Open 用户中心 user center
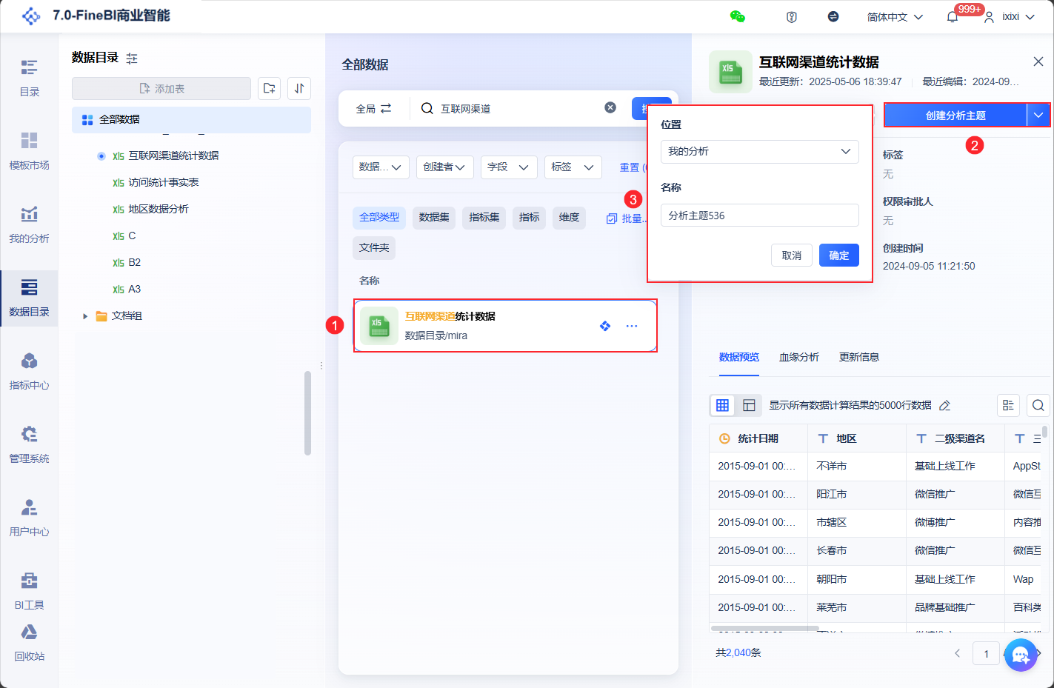 pos(29,518)
